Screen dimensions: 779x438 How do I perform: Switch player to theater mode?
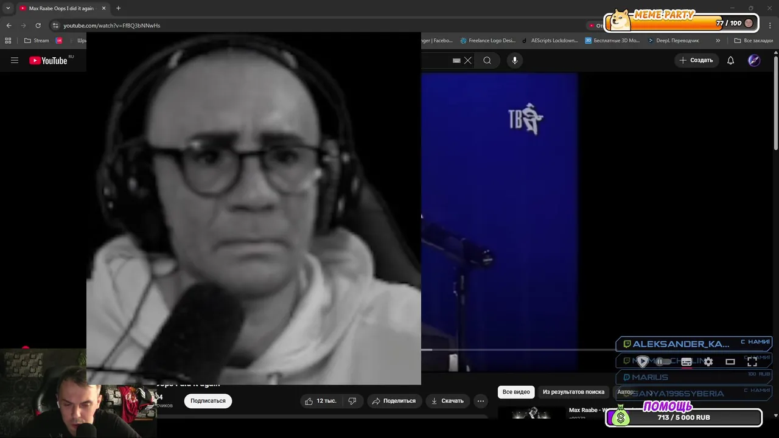pos(730,361)
